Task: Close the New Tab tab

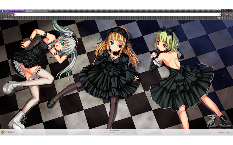Action: 47,11
